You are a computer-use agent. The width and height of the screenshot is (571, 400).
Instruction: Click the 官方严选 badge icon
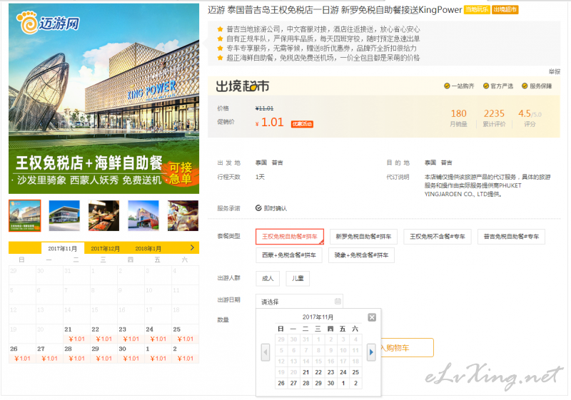click(486, 86)
